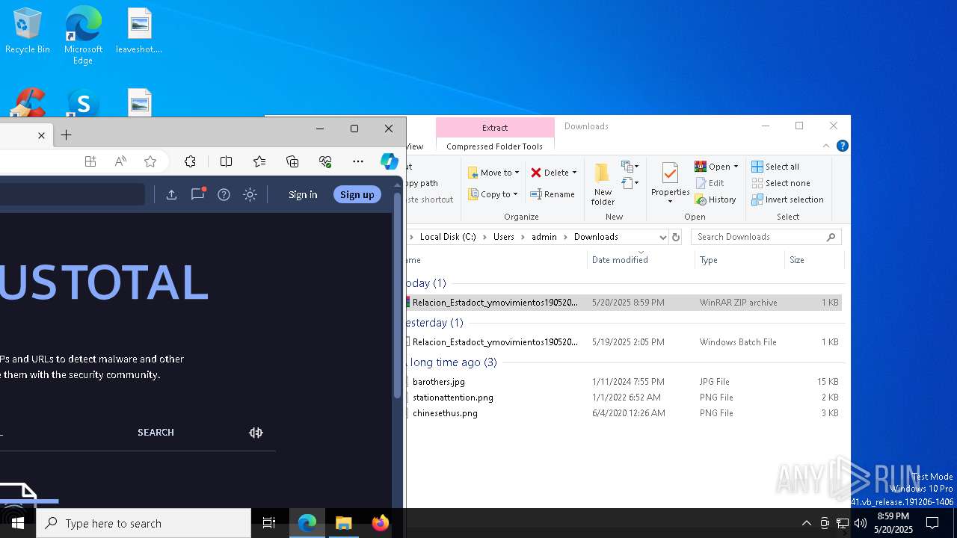Close the current Edge tab
This screenshot has width=957, height=538.
click(41, 135)
